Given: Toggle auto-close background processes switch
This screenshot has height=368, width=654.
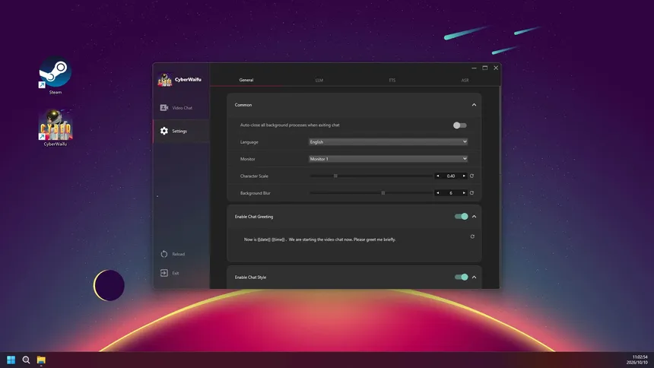Looking at the screenshot, I should [459, 125].
